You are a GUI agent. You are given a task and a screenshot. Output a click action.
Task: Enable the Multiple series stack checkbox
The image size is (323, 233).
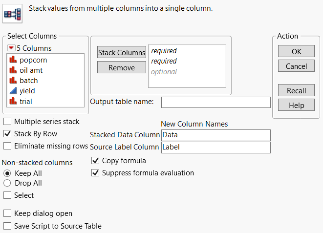pyautogui.click(x=7, y=122)
